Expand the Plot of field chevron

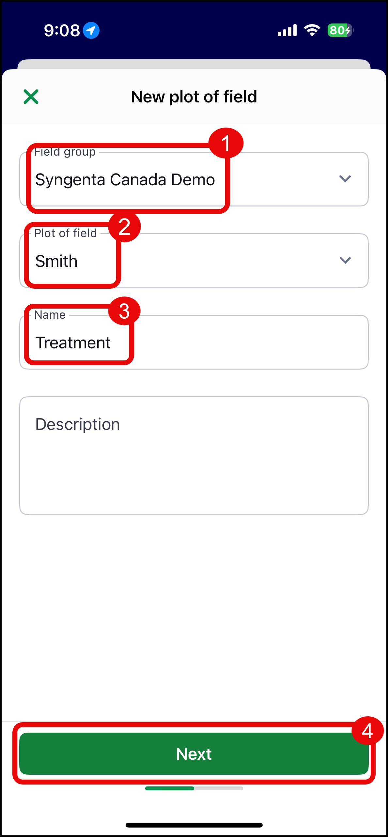click(345, 260)
